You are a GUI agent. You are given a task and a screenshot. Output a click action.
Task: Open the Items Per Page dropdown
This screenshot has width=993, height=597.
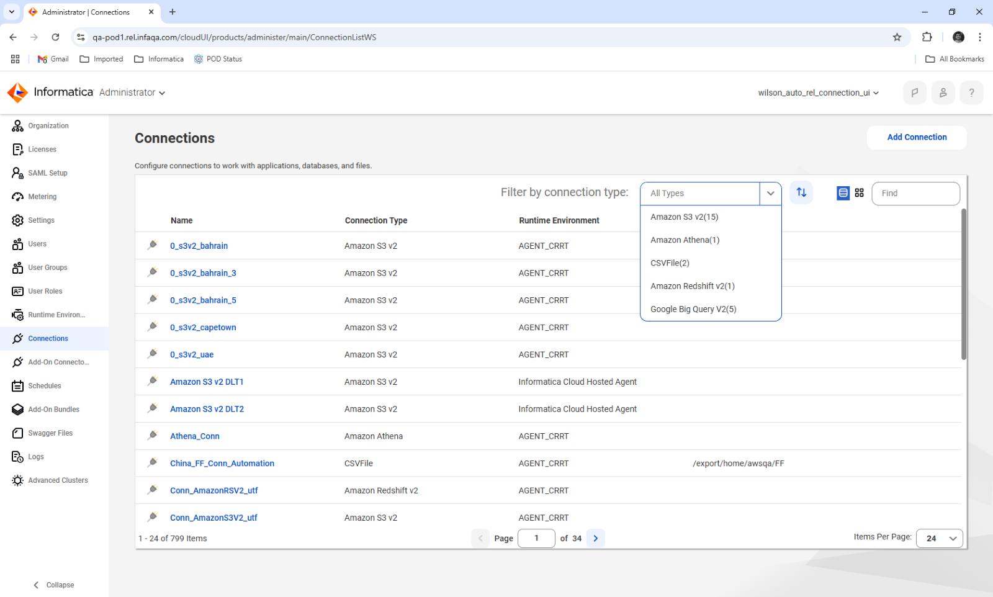pos(940,538)
